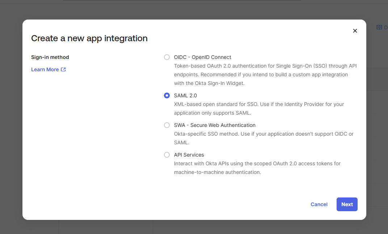The image size is (388, 234).
Task: Click the Okta-specific SSO method description
Action: [263, 138]
